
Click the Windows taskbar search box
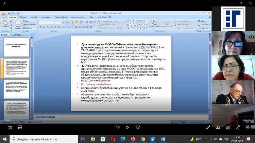click(44, 139)
